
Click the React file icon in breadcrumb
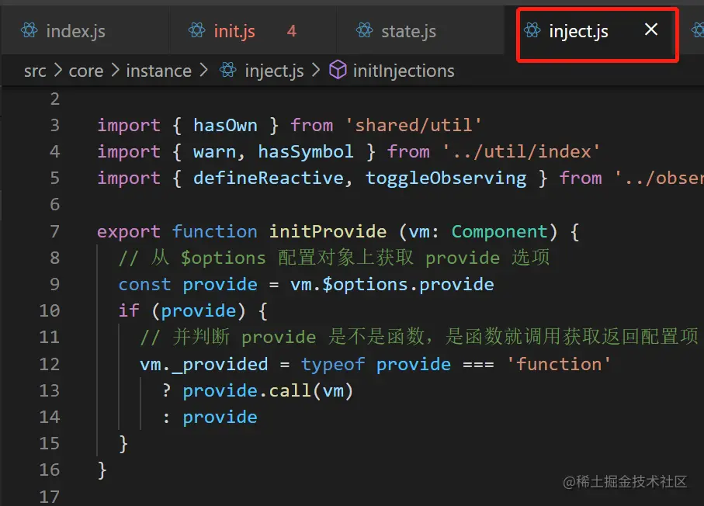pyautogui.click(x=228, y=70)
